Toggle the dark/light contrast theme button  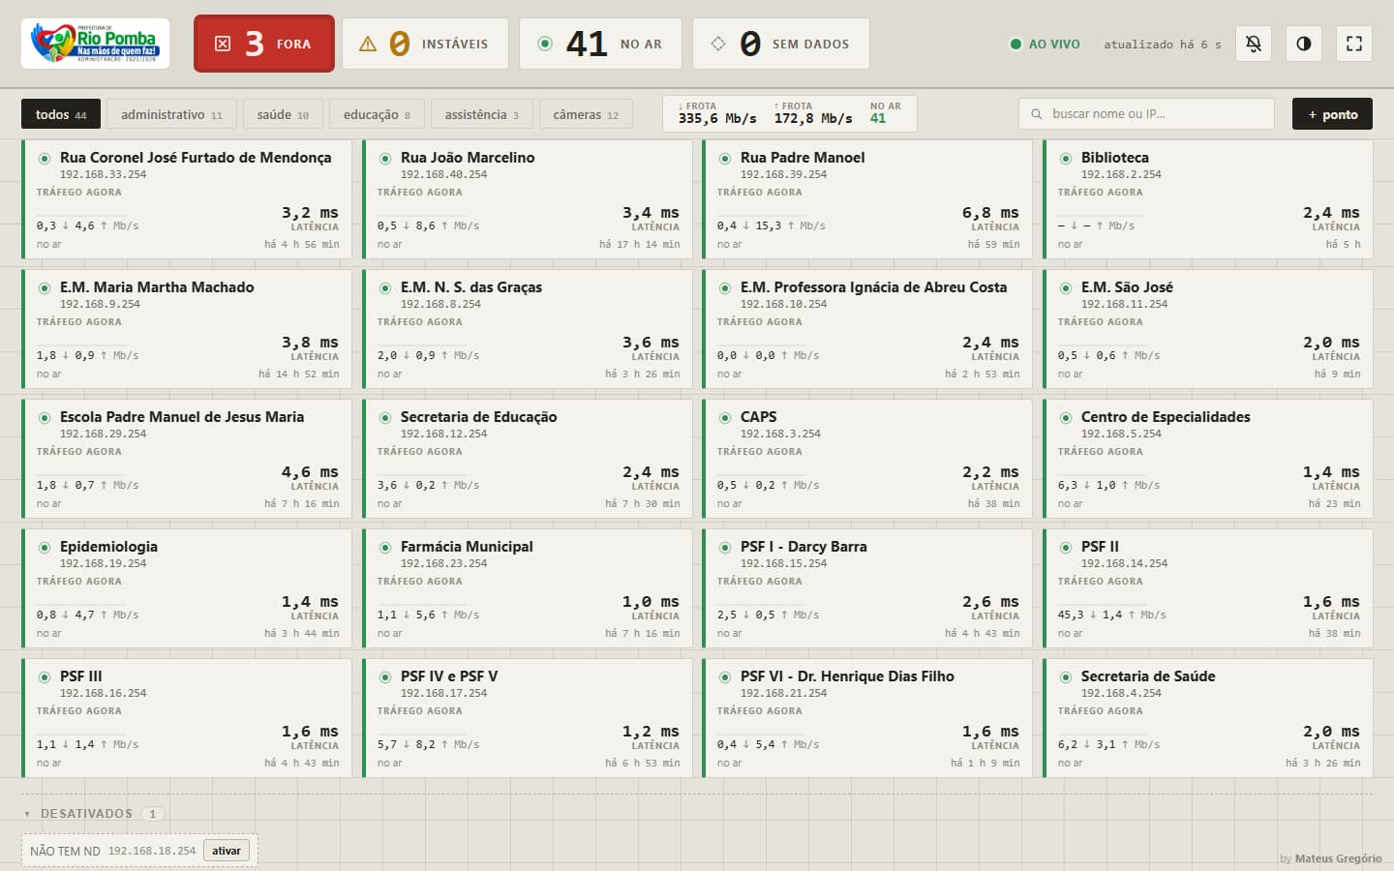[1304, 44]
